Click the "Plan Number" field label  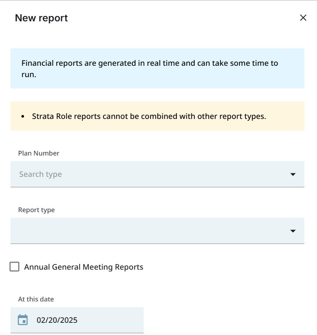pos(38,153)
